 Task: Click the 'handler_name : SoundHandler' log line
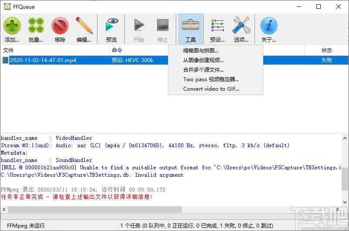coord(46,160)
